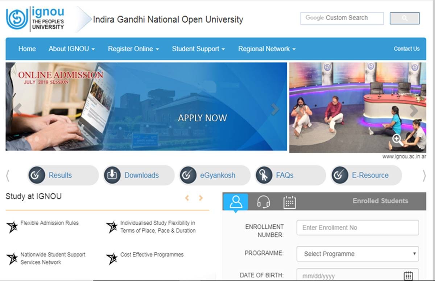Go to the Home menu item
This screenshot has width=435, height=281.
pos(27,49)
